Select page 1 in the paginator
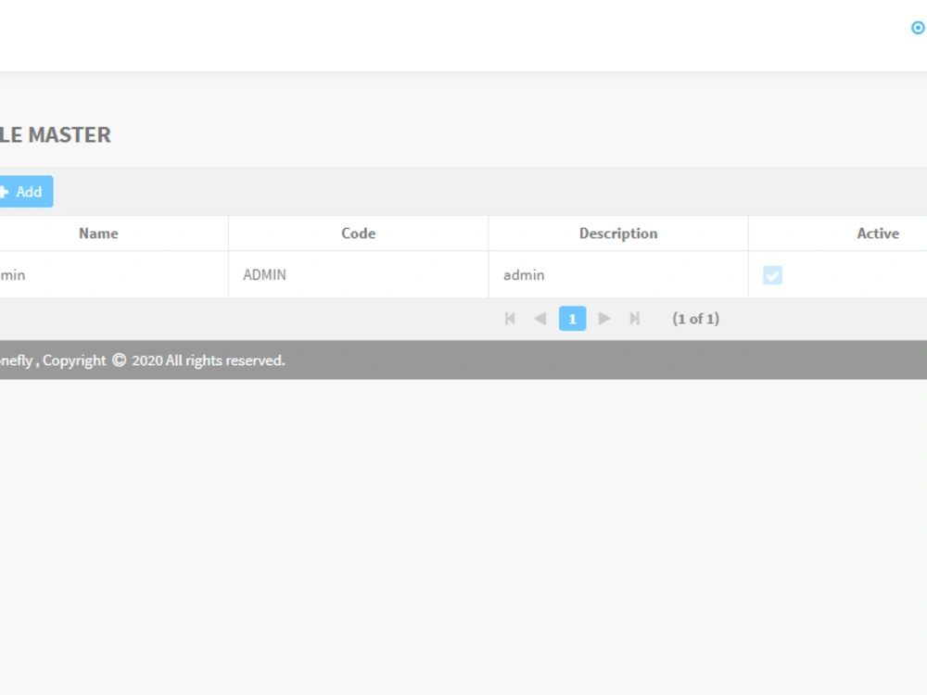927x695 pixels. (573, 318)
